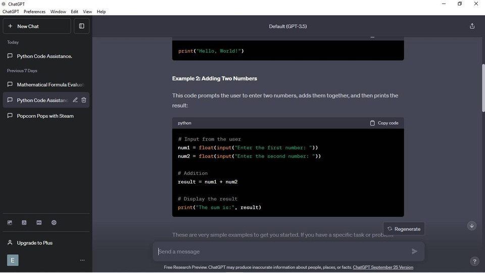Open the View menu

point(87,12)
